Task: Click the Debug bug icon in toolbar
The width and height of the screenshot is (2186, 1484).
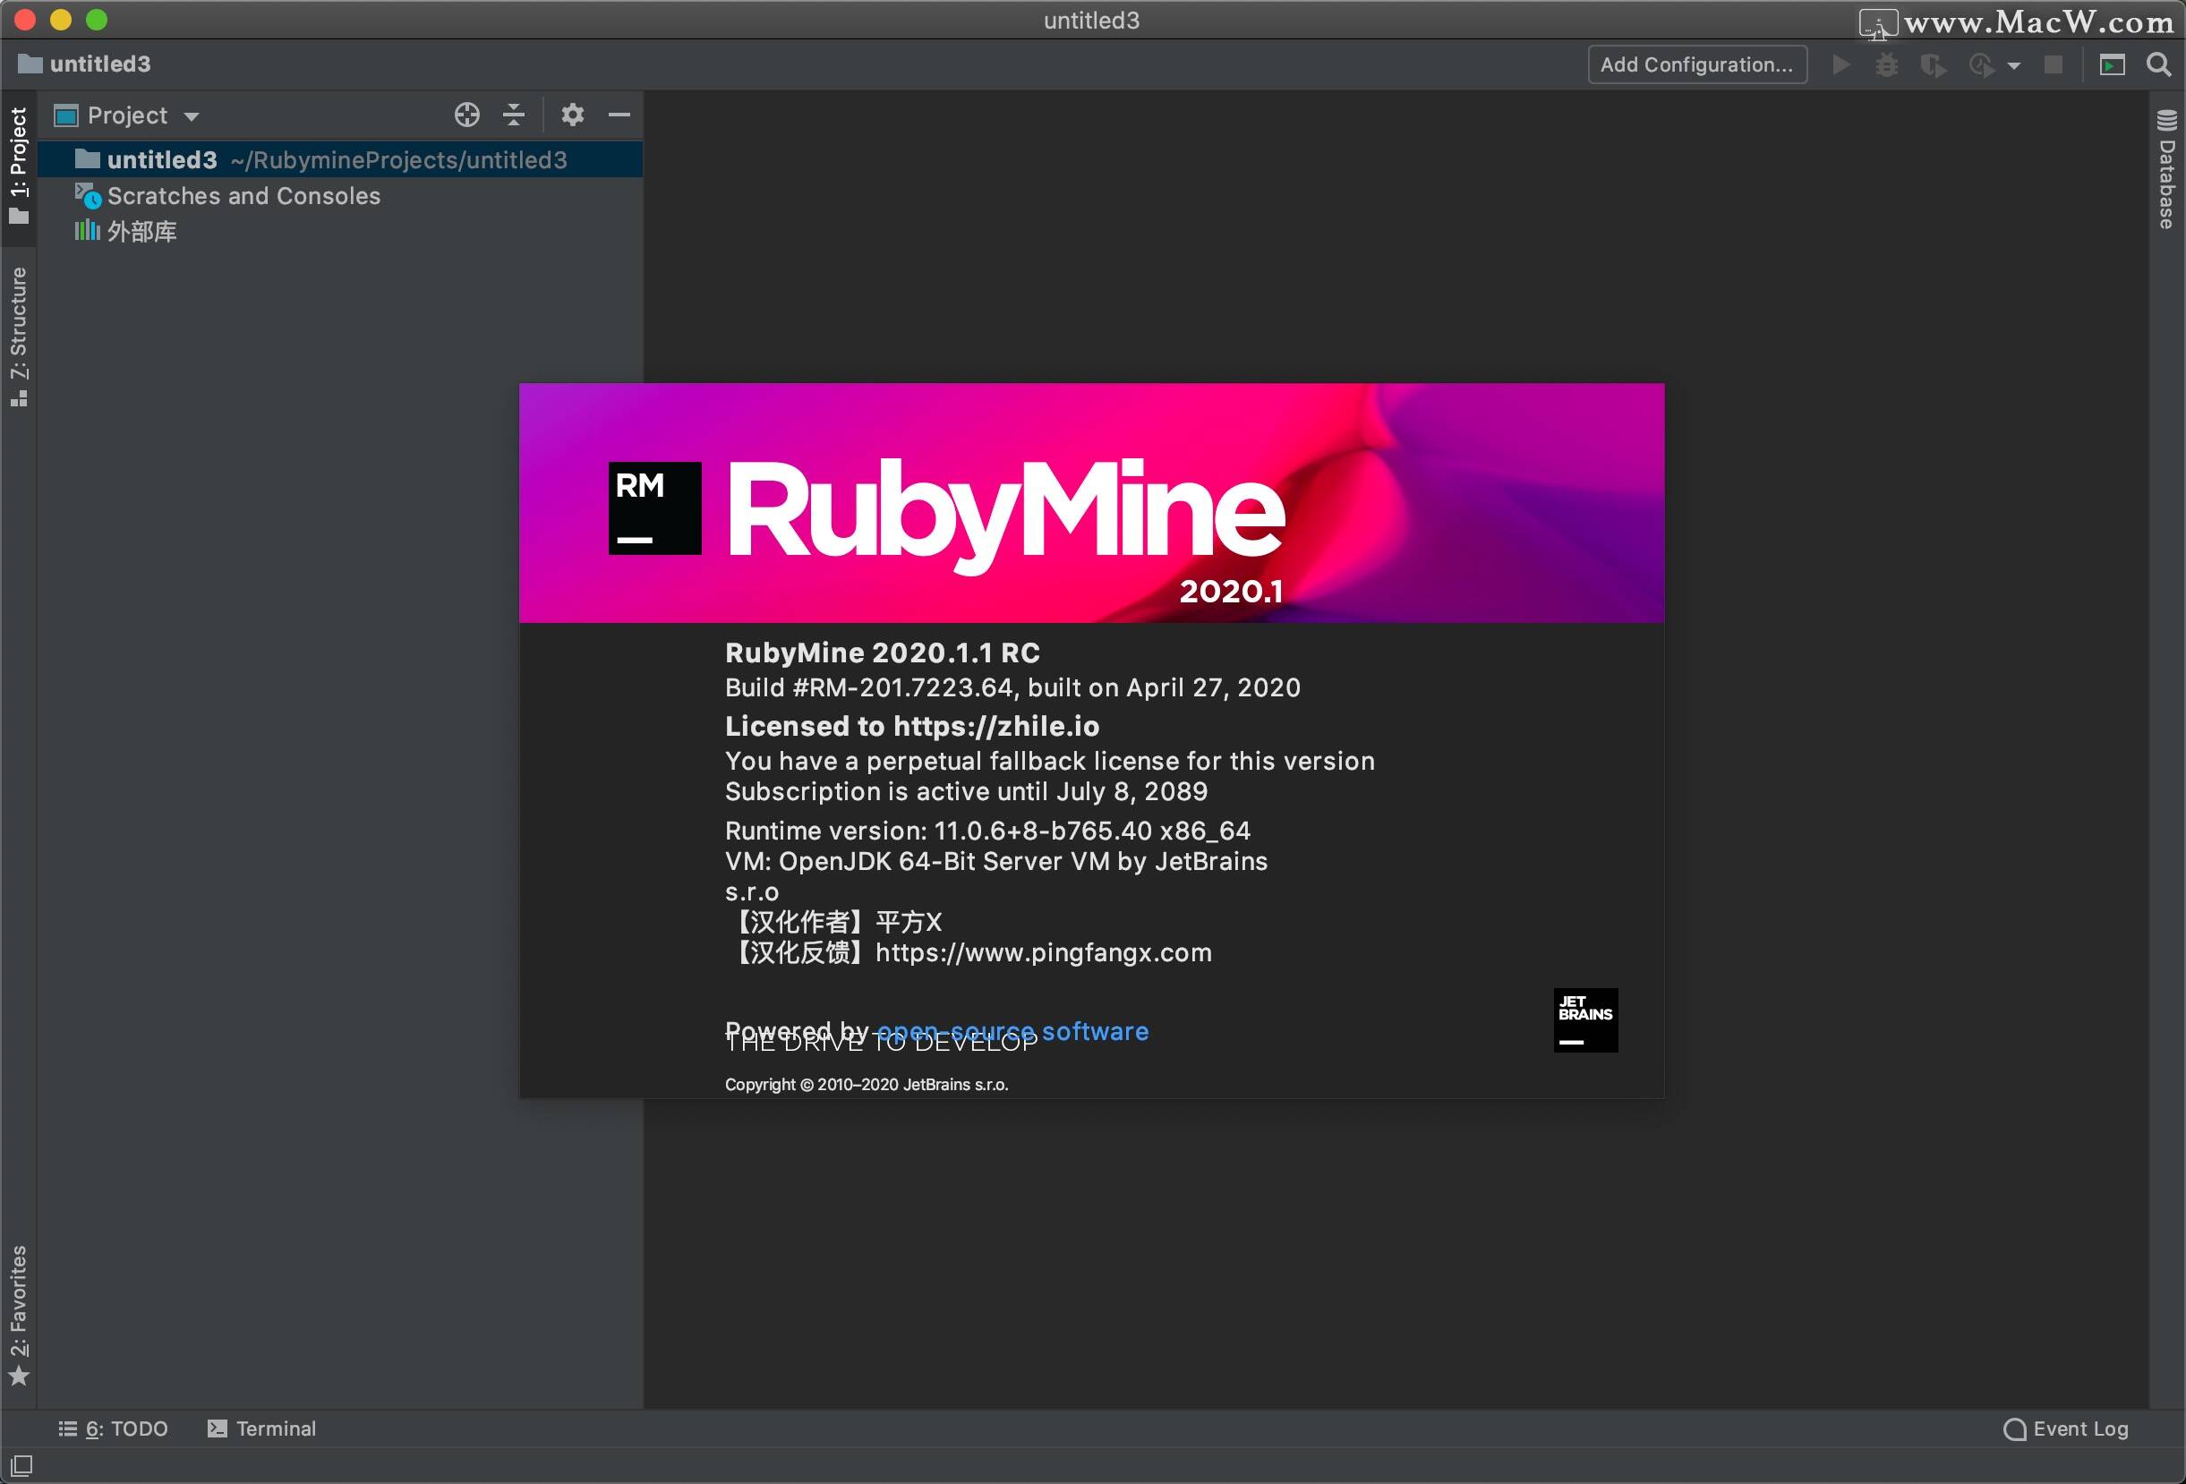Action: pyautogui.click(x=1887, y=64)
